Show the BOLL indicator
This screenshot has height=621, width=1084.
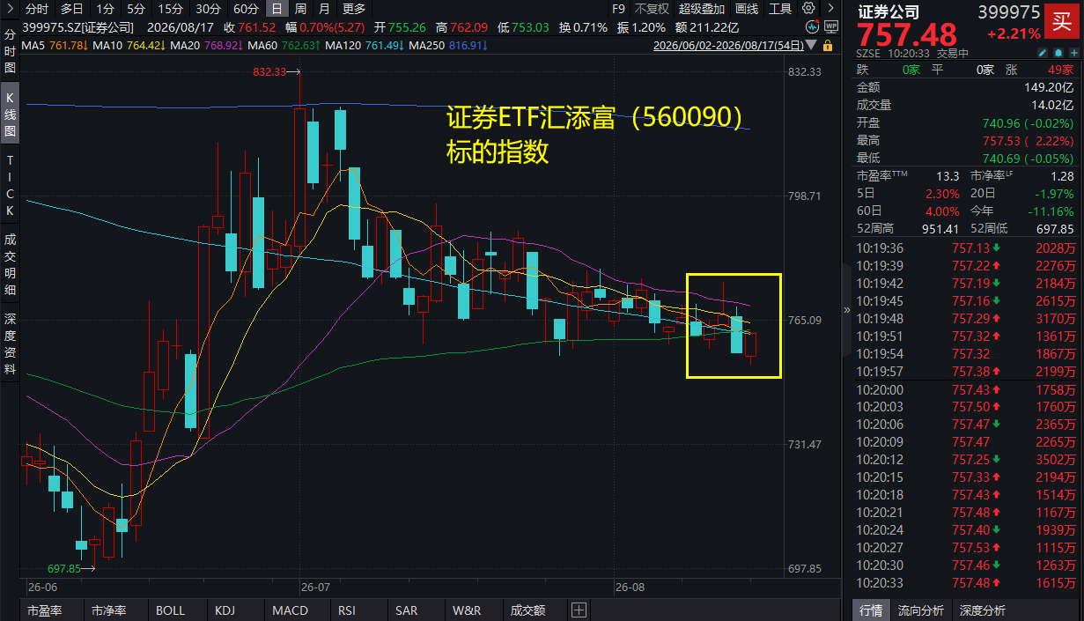pyautogui.click(x=171, y=610)
